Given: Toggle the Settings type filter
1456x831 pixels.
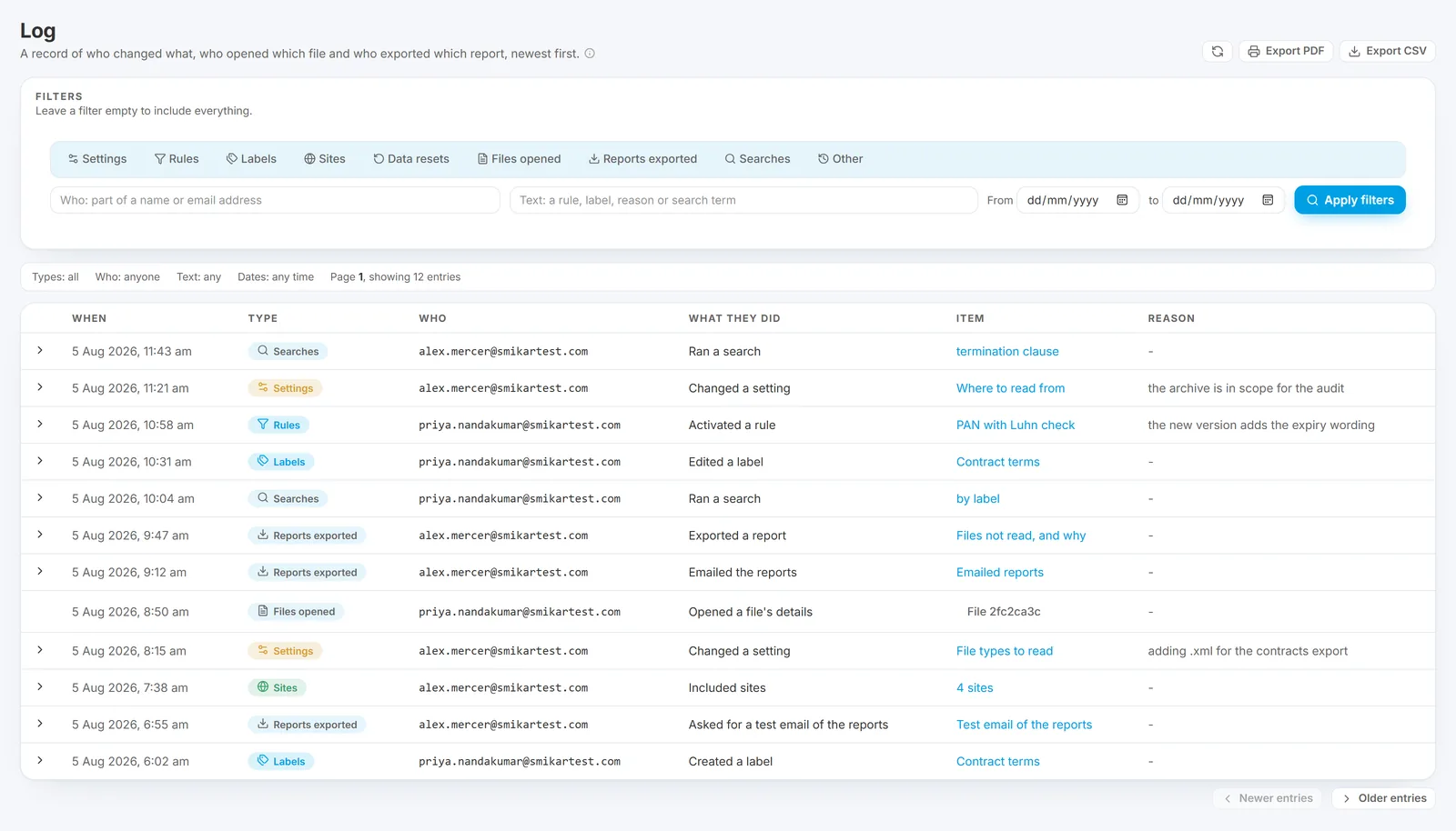Looking at the screenshot, I should tap(97, 159).
